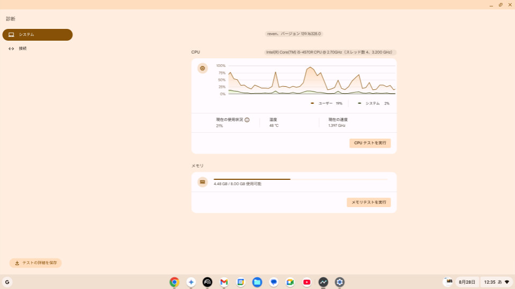Open calendar from 8月28日 date chip
The width and height of the screenshot is (515, 289).
[467, 282]
